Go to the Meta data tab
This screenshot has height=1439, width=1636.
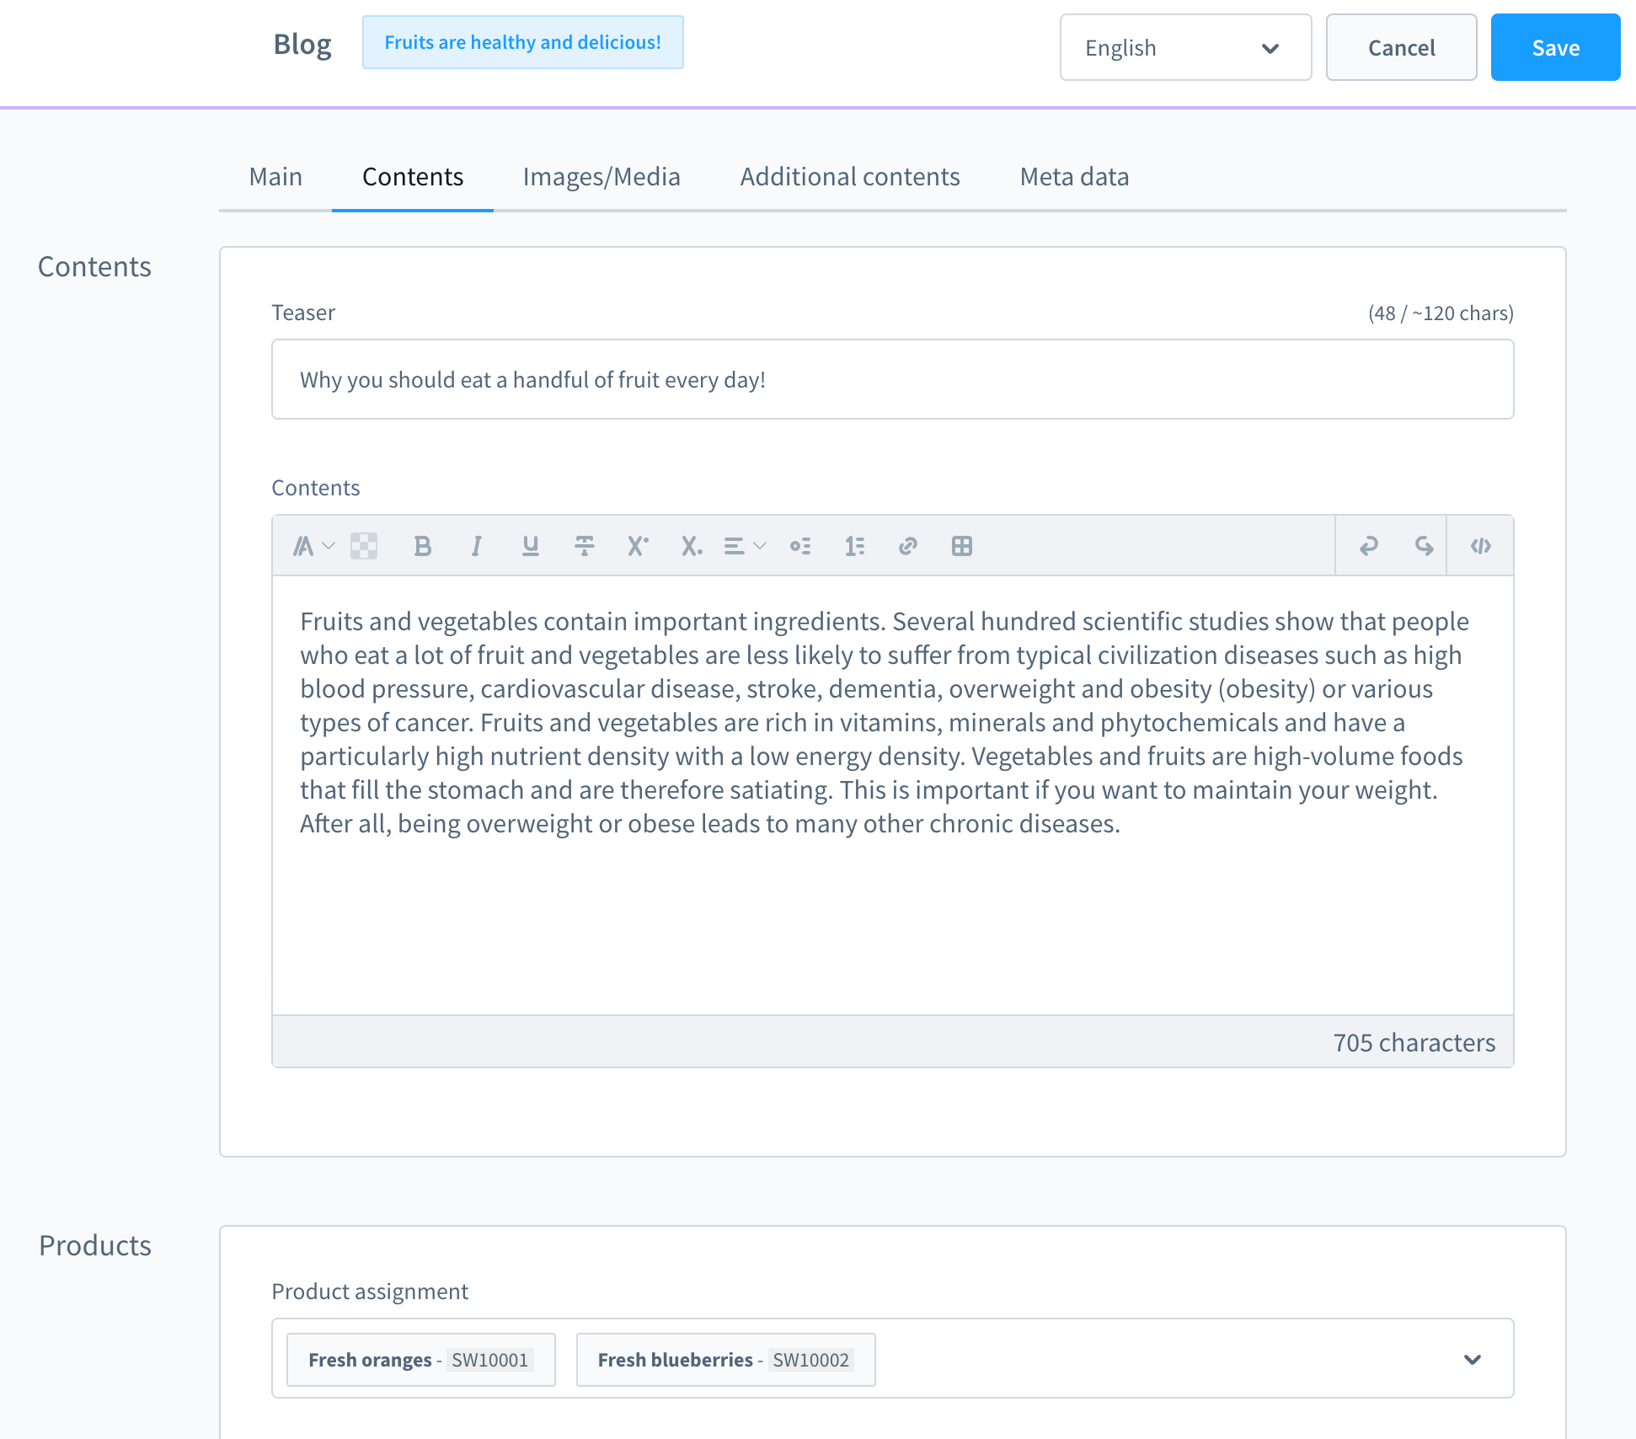[1074, 177]
